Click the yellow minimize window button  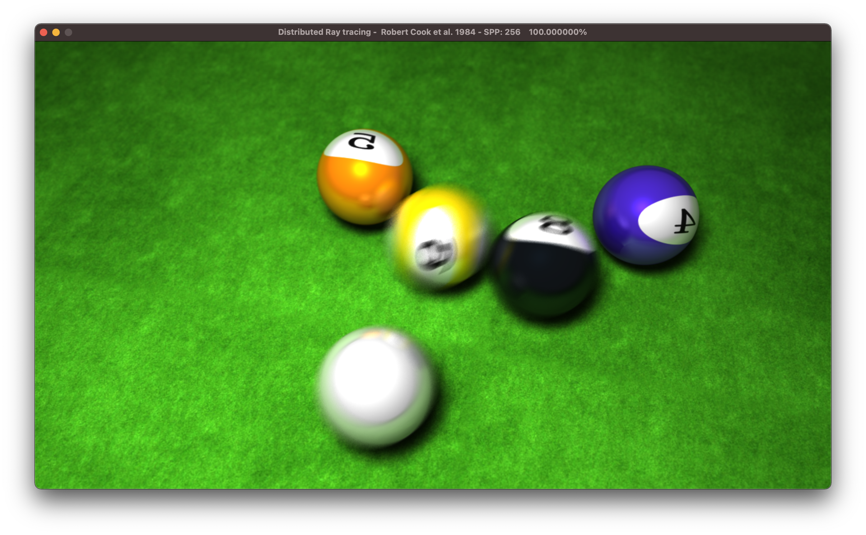point(56,32)
